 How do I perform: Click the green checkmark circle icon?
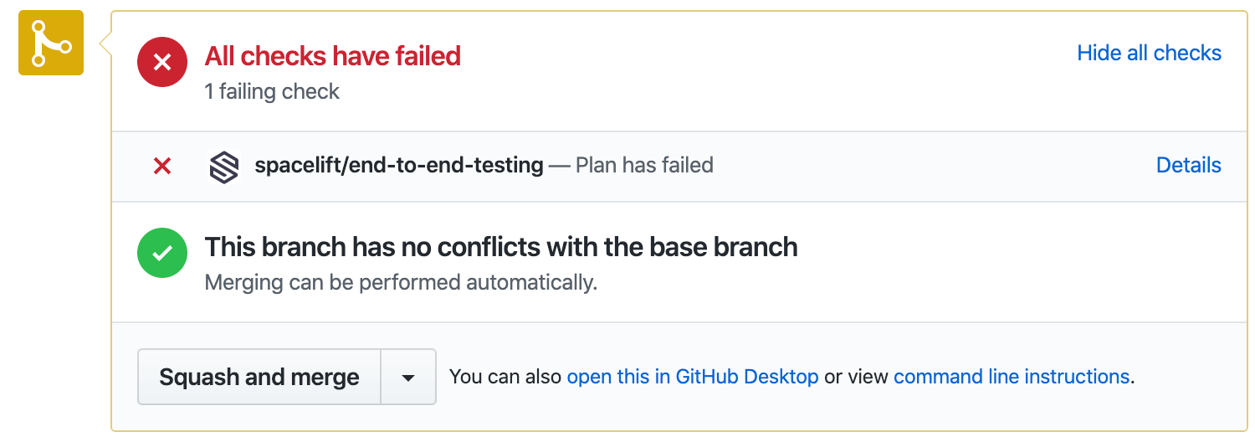pyautogui.click(x=162, y=252)
